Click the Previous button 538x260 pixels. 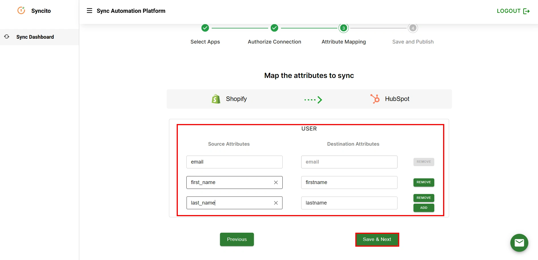point(237,239)
